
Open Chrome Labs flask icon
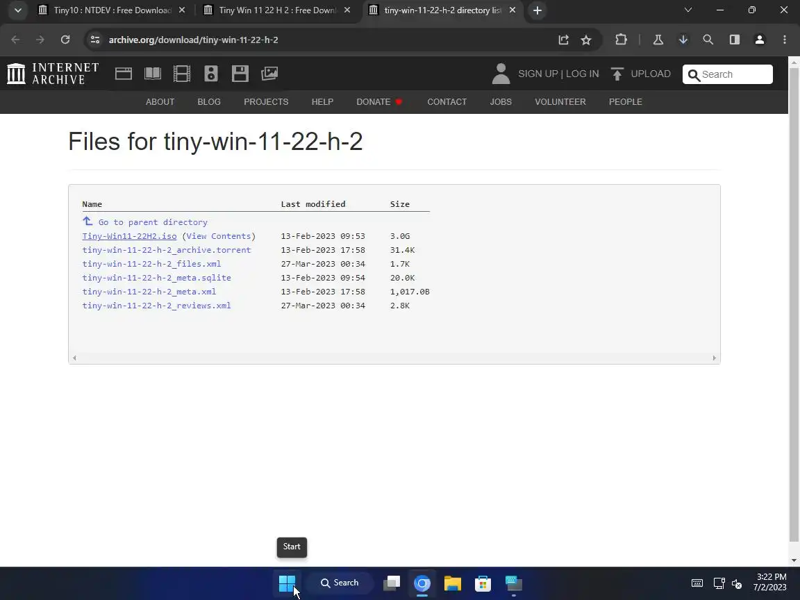point(658,40)
